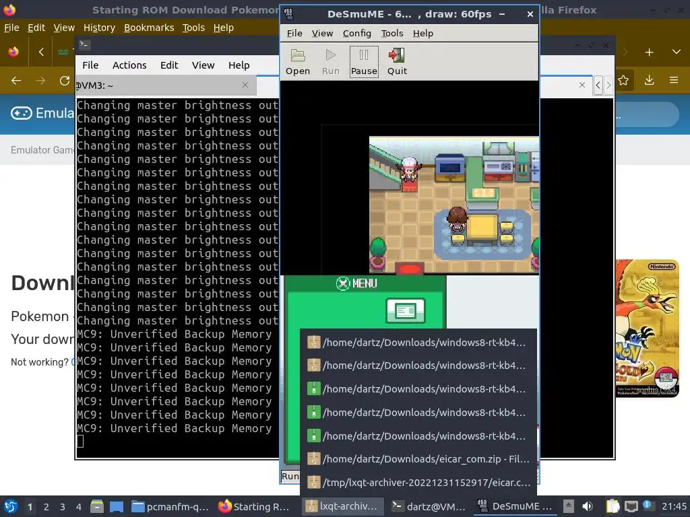Switch to virtual desktop 3

(x=63, y=507)
